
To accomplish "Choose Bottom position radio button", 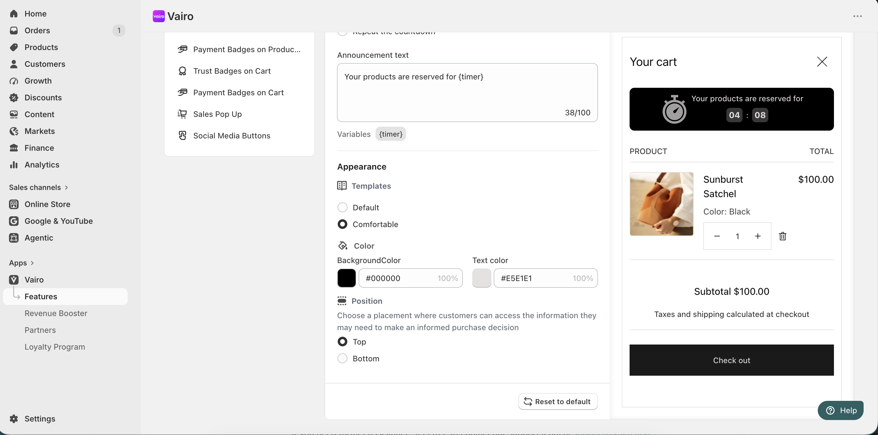I will (x=342, y=358).
